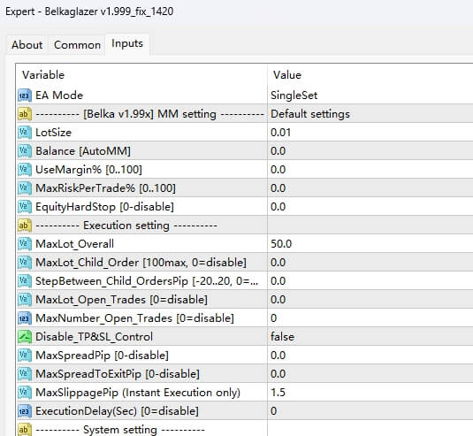The image size is (473, 436).
Task: Click the MaxSpreadToExitPip variable icon
Action: 25,374
